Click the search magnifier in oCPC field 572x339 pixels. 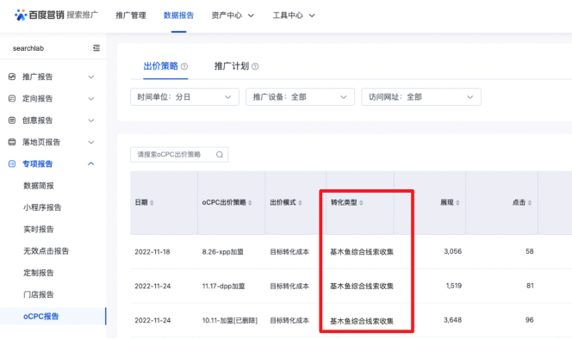point(220,155)
